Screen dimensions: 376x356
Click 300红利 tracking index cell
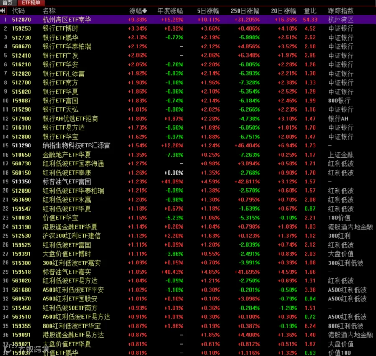[x=339, y=236]
